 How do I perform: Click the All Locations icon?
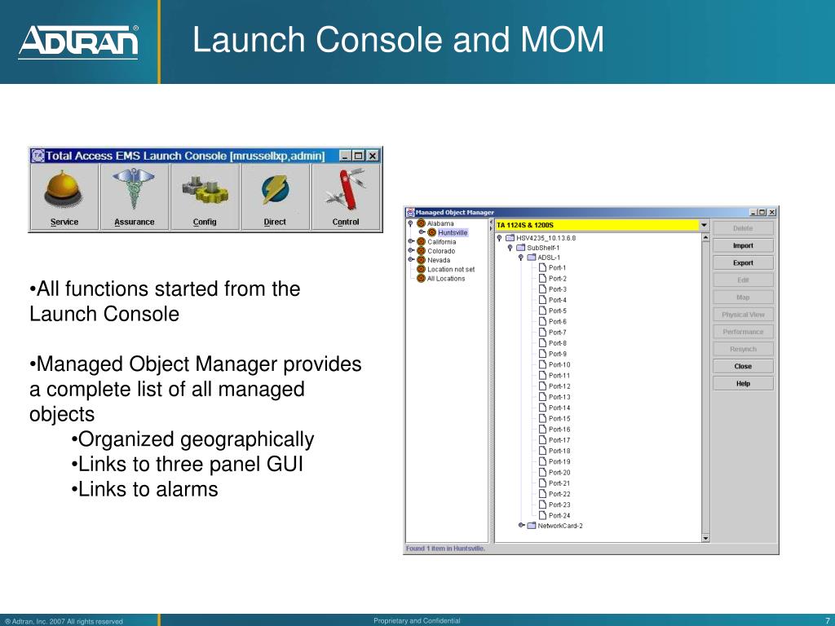coord(422,279)
